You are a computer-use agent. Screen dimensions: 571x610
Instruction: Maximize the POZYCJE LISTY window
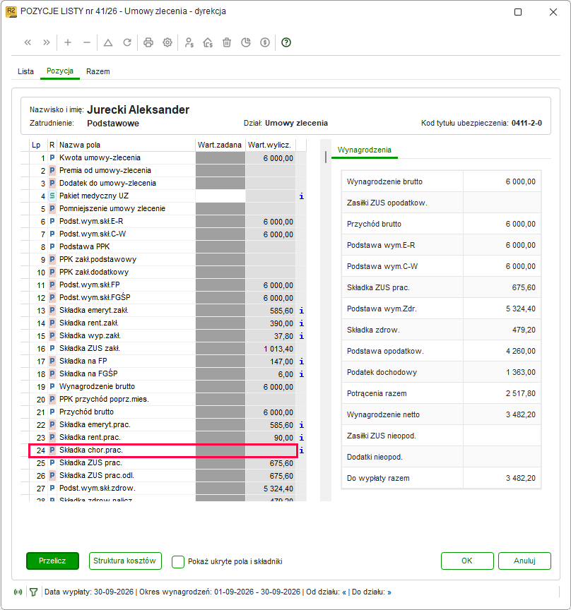coord(518,12)
